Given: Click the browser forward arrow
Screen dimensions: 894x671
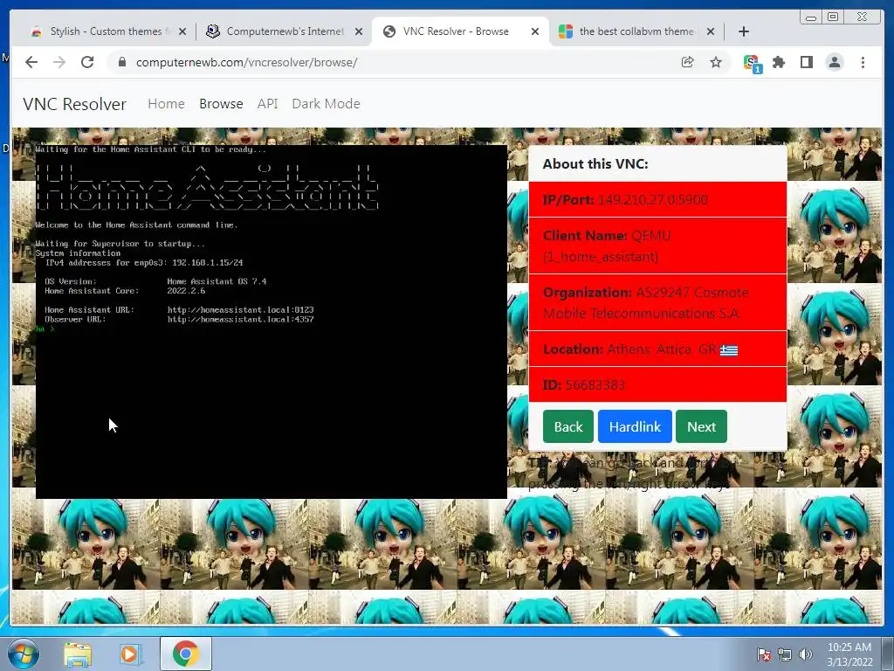Looking at the screenshot, I should click(59, 62).
